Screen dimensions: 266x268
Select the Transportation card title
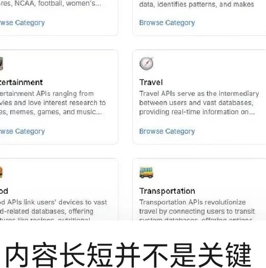(x=167, y=191)
